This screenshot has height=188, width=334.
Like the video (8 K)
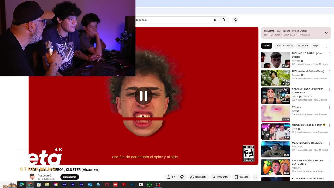pos(171,177)
